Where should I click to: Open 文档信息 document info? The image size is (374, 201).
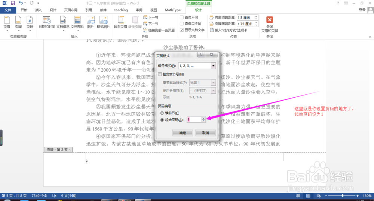click(x=63, y=23)
